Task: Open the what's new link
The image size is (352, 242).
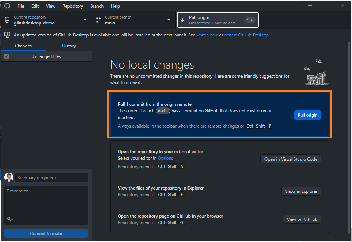Action: [207, 35]
